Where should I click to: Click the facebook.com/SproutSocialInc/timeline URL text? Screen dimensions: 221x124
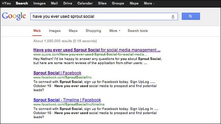pyautogui.click(x=69, y=104)
